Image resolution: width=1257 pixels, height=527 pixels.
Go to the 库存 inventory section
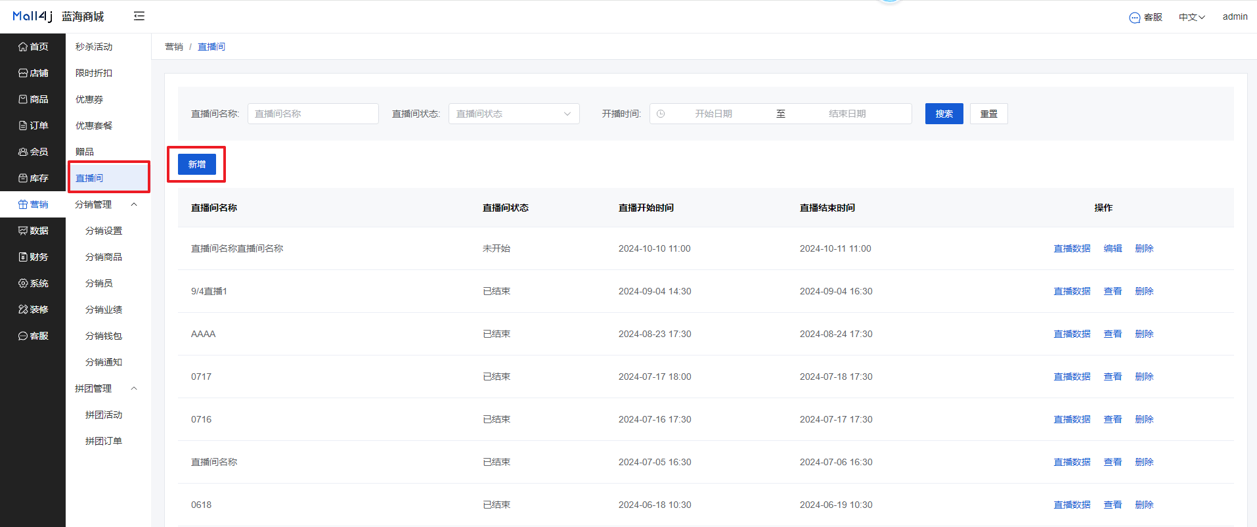coord(33,178)
